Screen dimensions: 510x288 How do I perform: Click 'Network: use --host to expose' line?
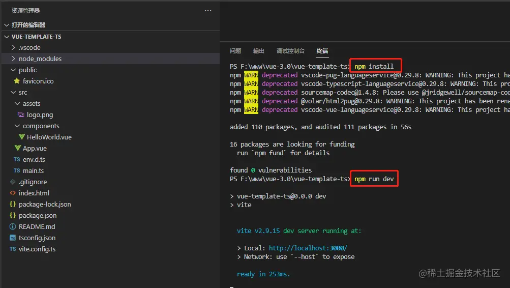(299, 257)
